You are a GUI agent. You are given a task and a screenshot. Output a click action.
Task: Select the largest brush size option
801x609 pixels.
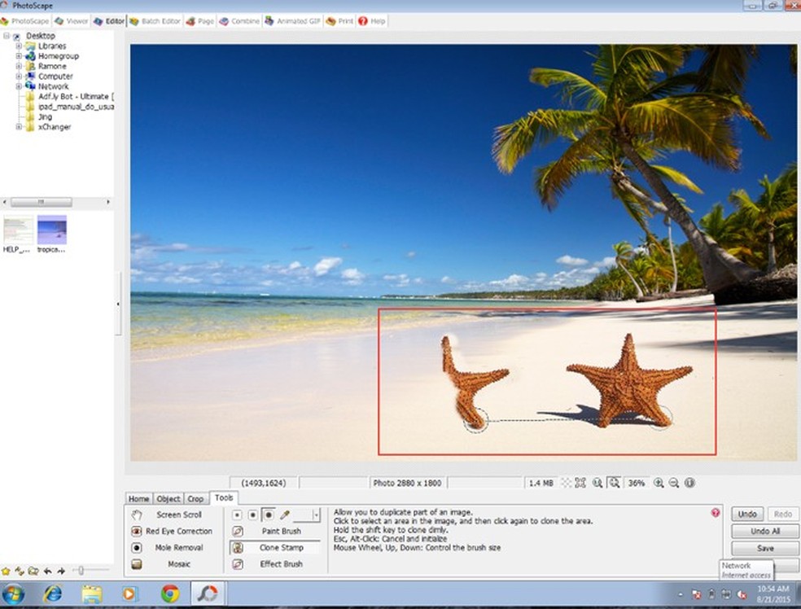click(x=269, y=515)
